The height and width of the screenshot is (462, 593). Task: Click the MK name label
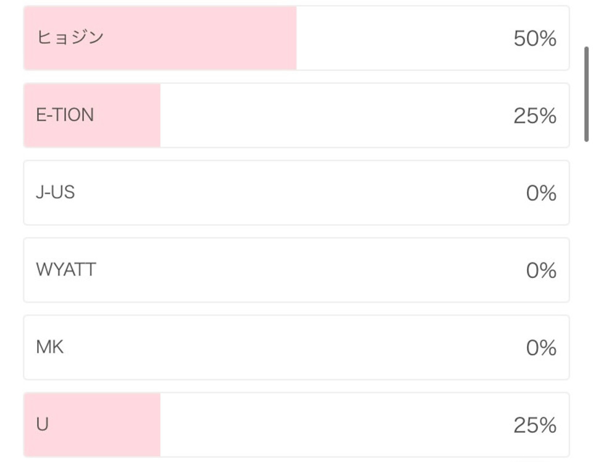(50, 347)
